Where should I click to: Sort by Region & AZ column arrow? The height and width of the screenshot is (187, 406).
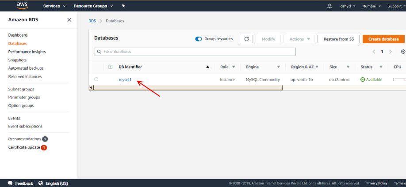317,67
